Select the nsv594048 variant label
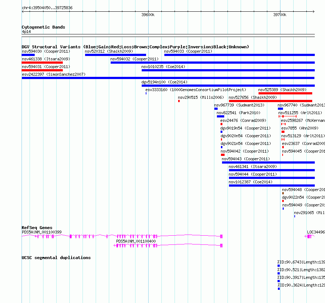The image size is (325, 303). point(303,190)
